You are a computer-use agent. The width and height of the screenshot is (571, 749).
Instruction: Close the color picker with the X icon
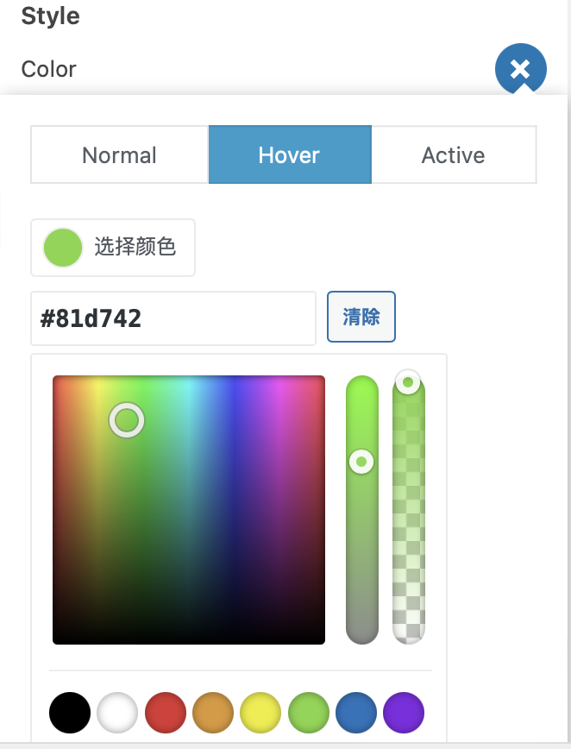click(x=520, y=70)
